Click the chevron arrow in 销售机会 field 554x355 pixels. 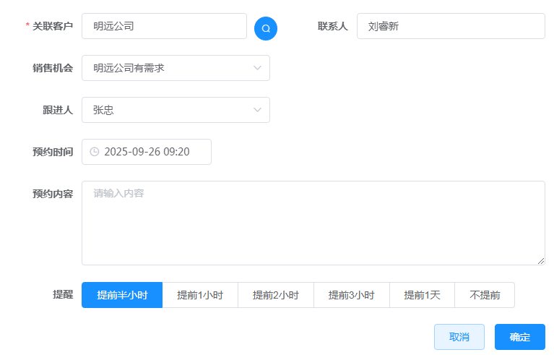(x=257, y=68)
